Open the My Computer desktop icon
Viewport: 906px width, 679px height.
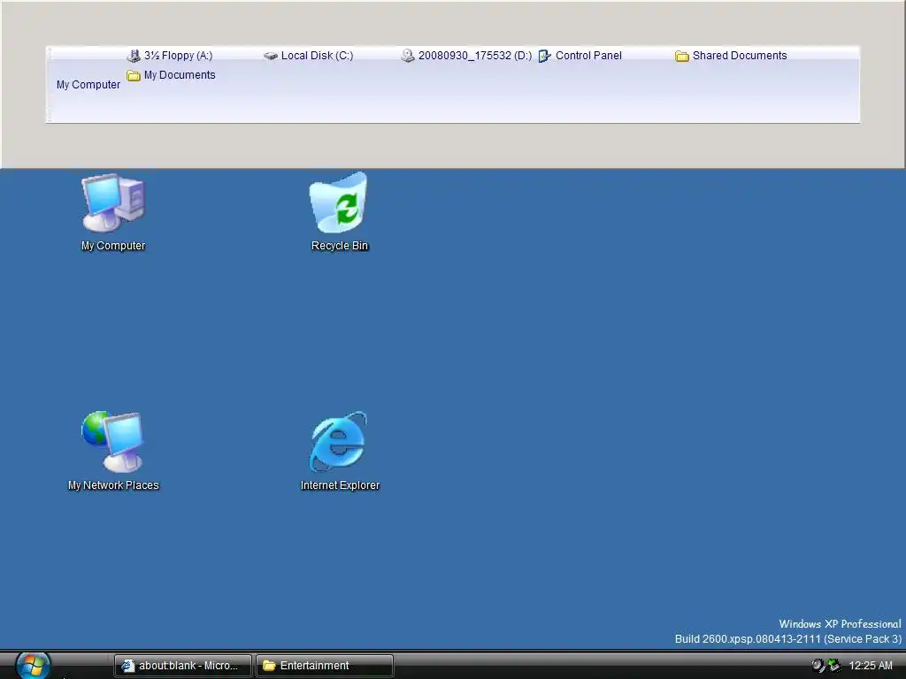point(113,212)
